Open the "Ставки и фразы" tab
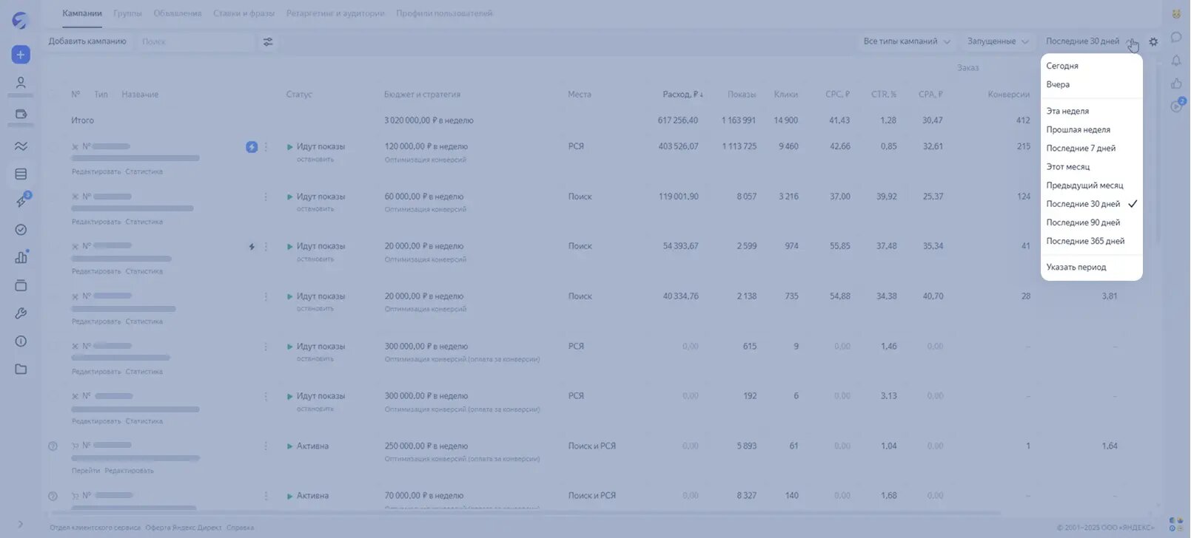 244,13
